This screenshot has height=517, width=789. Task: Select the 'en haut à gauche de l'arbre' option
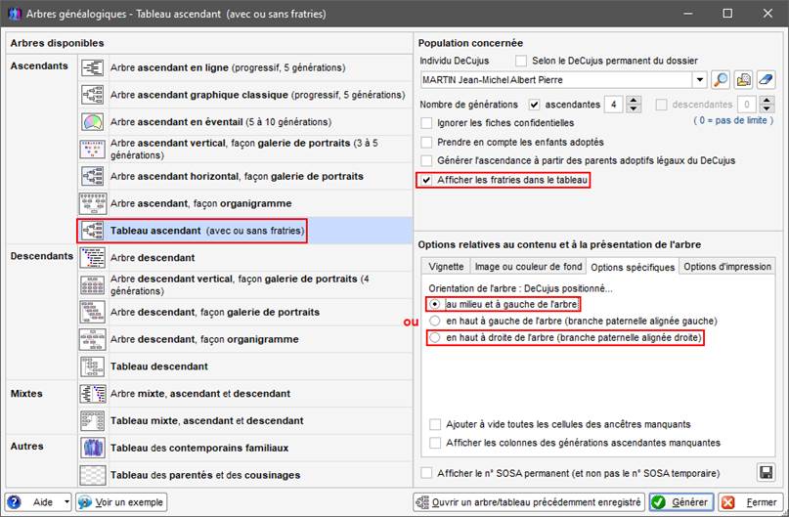point(435,321)
